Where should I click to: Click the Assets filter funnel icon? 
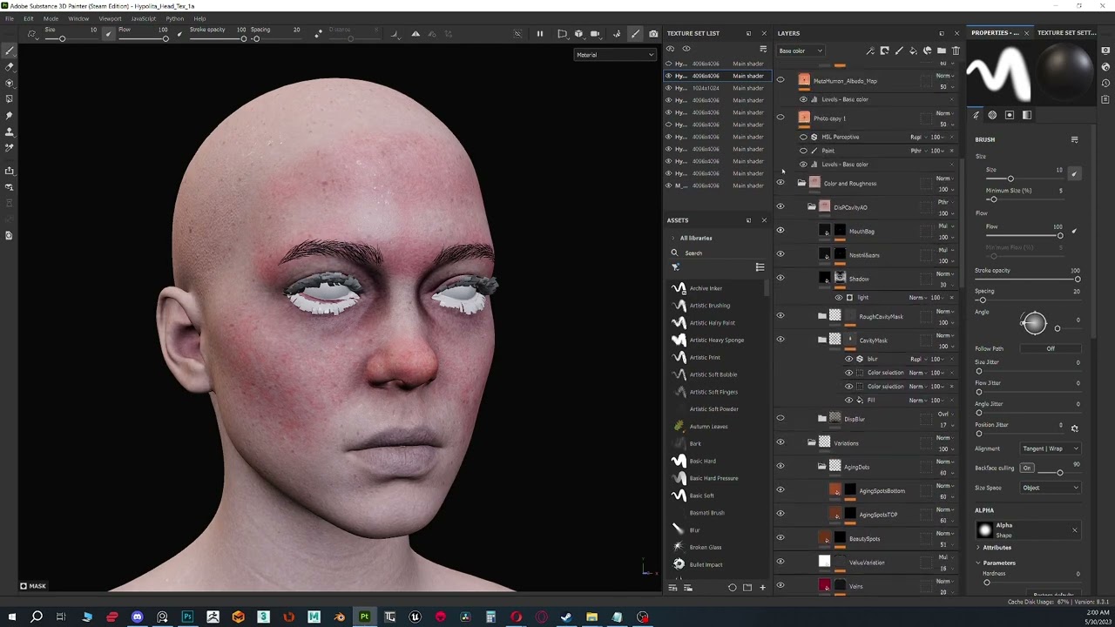tap(675, 267)
